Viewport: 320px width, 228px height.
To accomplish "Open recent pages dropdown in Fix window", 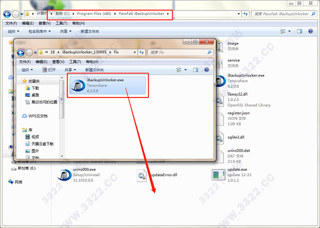I will pyautogui.click(x=35, y=53).
